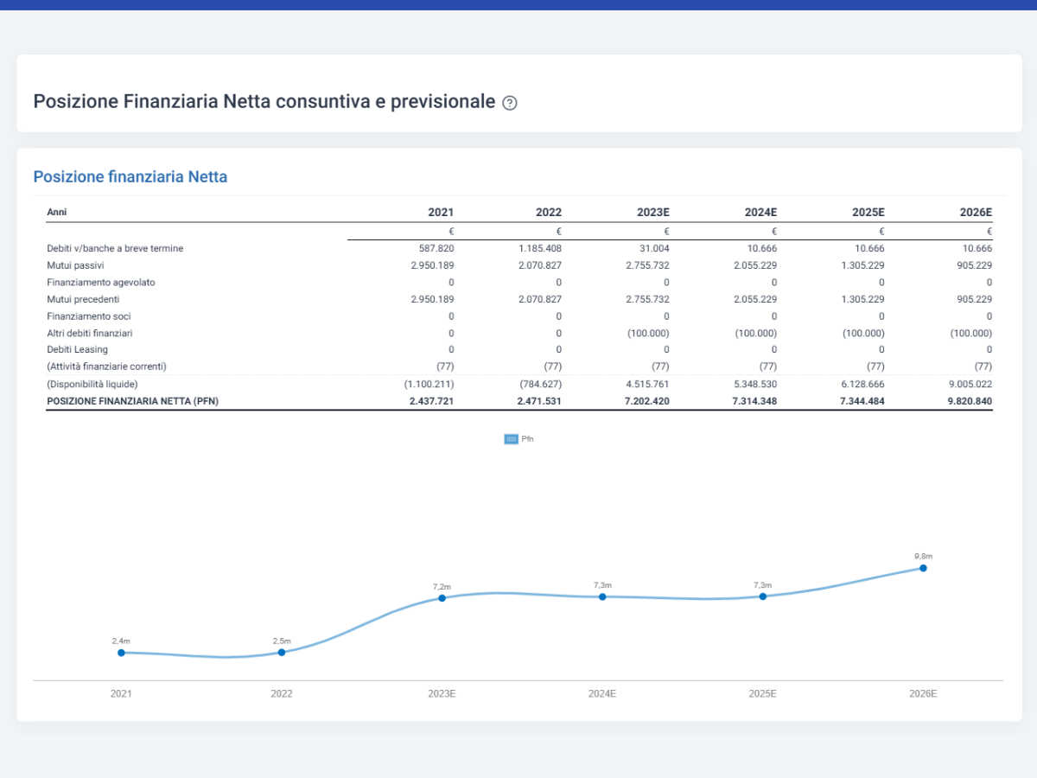Click the 31.004 value cell
Screen dimensions: 1037x778
654,248
